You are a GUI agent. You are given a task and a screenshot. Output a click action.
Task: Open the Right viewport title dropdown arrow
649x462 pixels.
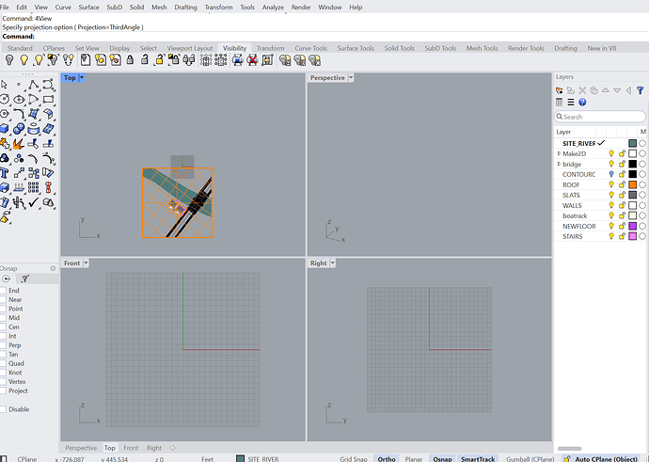coord(333,263)
